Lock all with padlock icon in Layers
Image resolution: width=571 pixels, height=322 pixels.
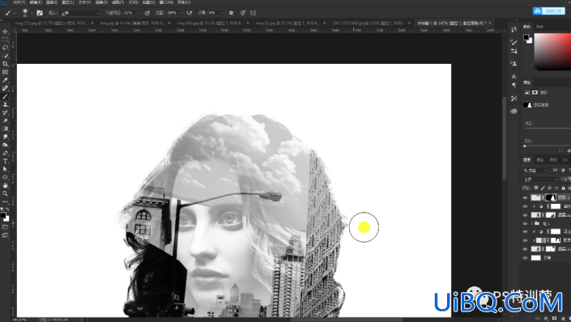(564, 188)
